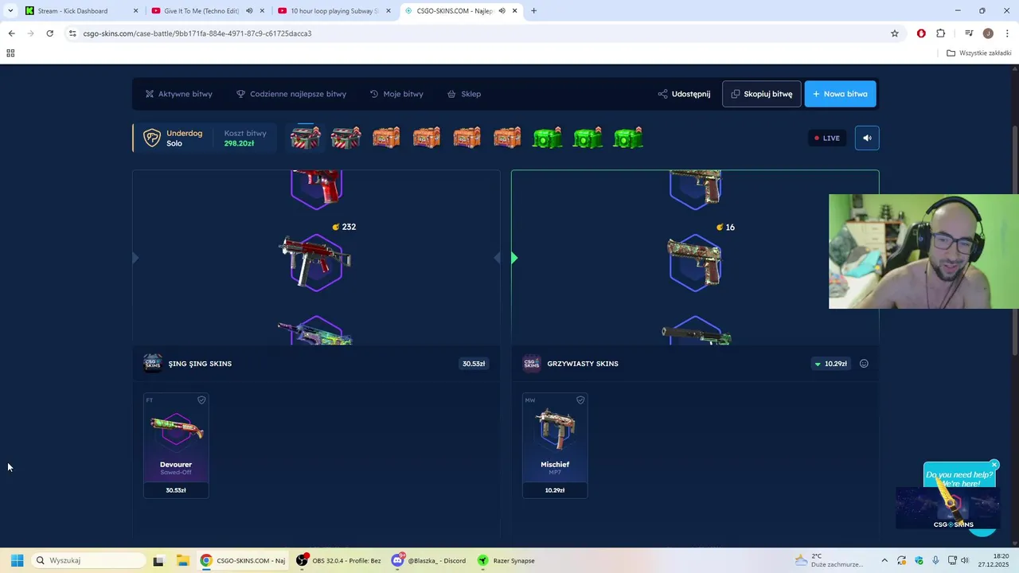
Task: Share the battle via Udostępnij
Action: [684, 94]
